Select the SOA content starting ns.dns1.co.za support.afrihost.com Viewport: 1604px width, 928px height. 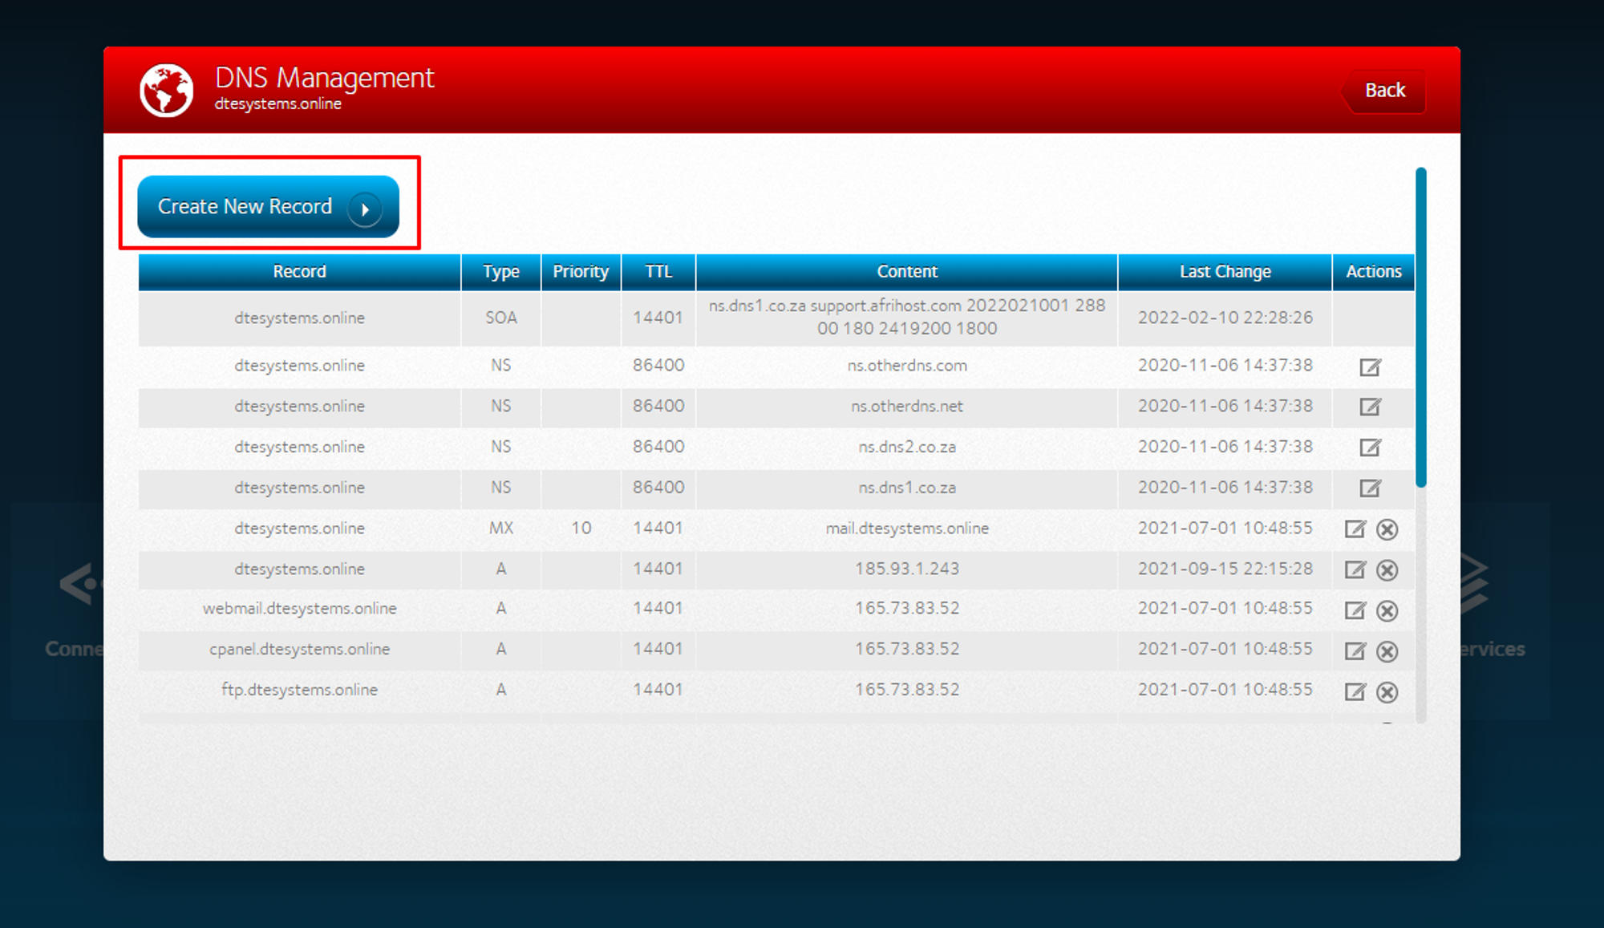pos(907,317)
